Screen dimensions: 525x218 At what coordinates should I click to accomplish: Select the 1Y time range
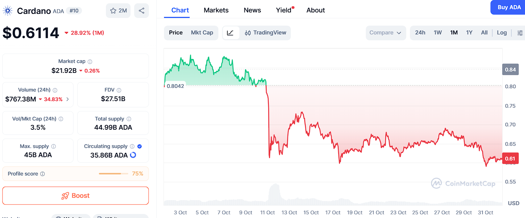coord(469,33)
